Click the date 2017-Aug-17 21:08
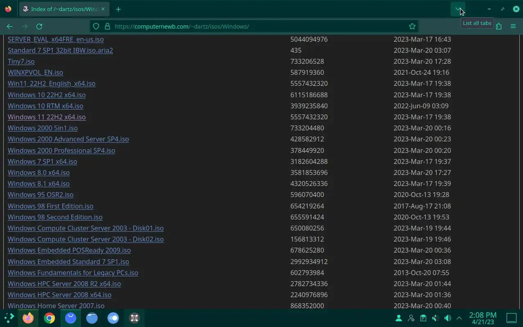The image size is (523, 327). coord(422,206)
